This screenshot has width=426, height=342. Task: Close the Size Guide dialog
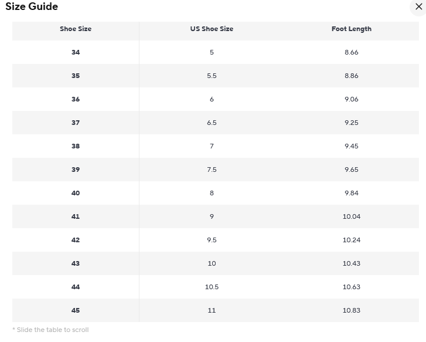coord(418,6)
